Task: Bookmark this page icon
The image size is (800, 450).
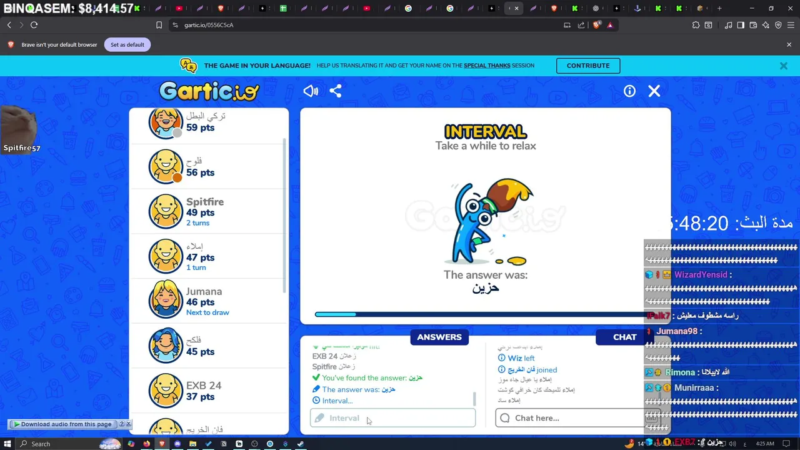Action: click(x=159, y=25)
